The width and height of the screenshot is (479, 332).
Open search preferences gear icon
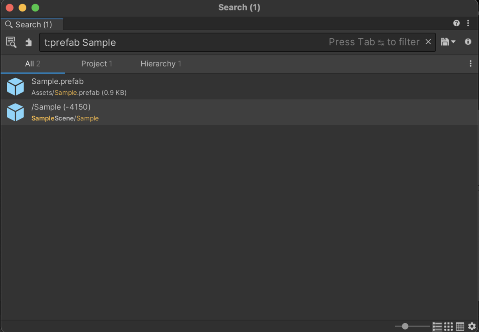472,326
